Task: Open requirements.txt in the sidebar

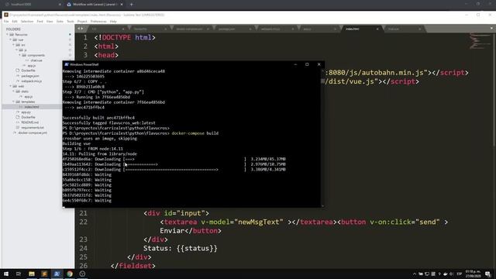Action: click(33, 127)
